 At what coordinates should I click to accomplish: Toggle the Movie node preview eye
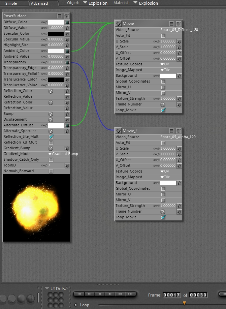(x=179, y=24)
